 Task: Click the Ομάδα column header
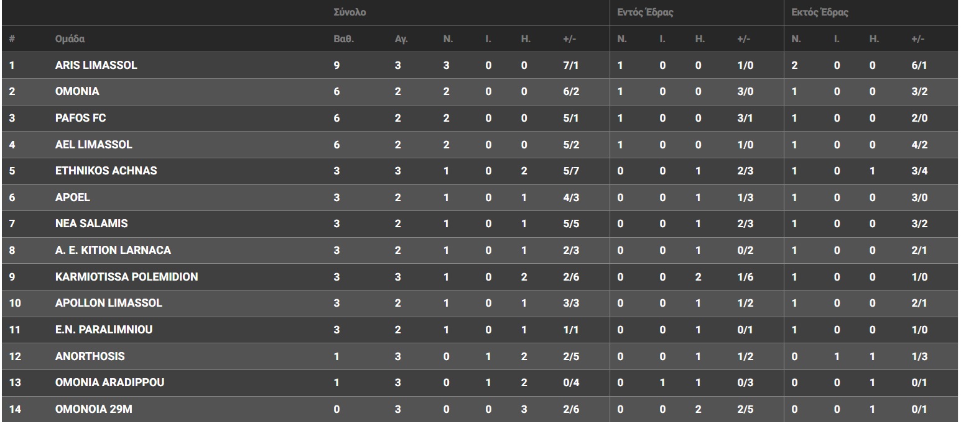coord(70,39)
